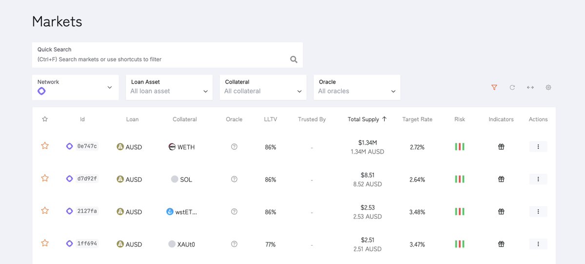
Task: Open actions menu for 0e747c row
Action: pos(538,147)
